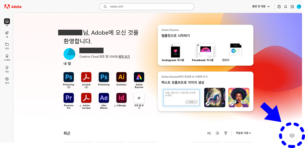Launch the desktop Photoshop app icon
305x148 pixels.
(x=104, y=77)
